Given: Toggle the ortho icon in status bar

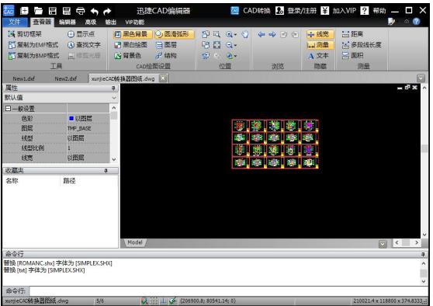Looking at the screenshot, I should coord(164,301).
